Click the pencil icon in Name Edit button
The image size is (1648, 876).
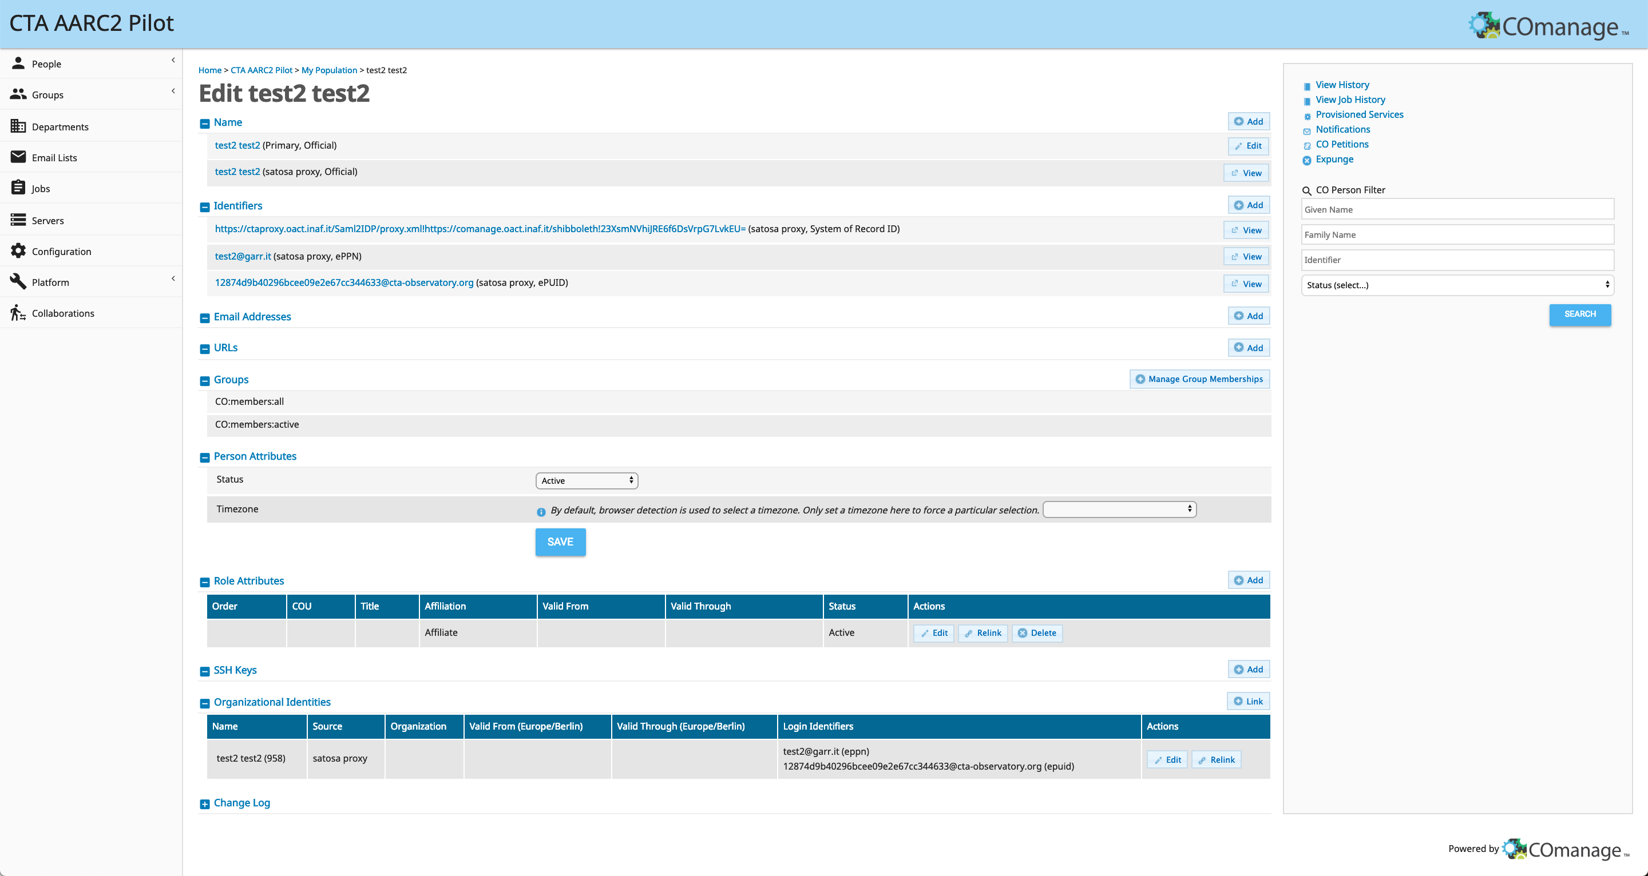tap(1238, 146)
